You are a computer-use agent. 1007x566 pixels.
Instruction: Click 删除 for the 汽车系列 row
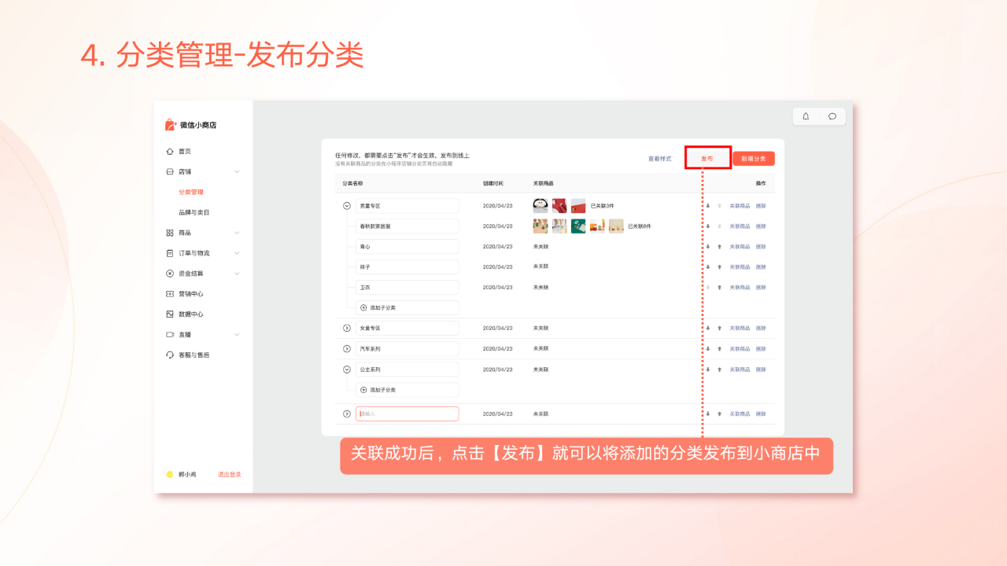coord(761,349)
